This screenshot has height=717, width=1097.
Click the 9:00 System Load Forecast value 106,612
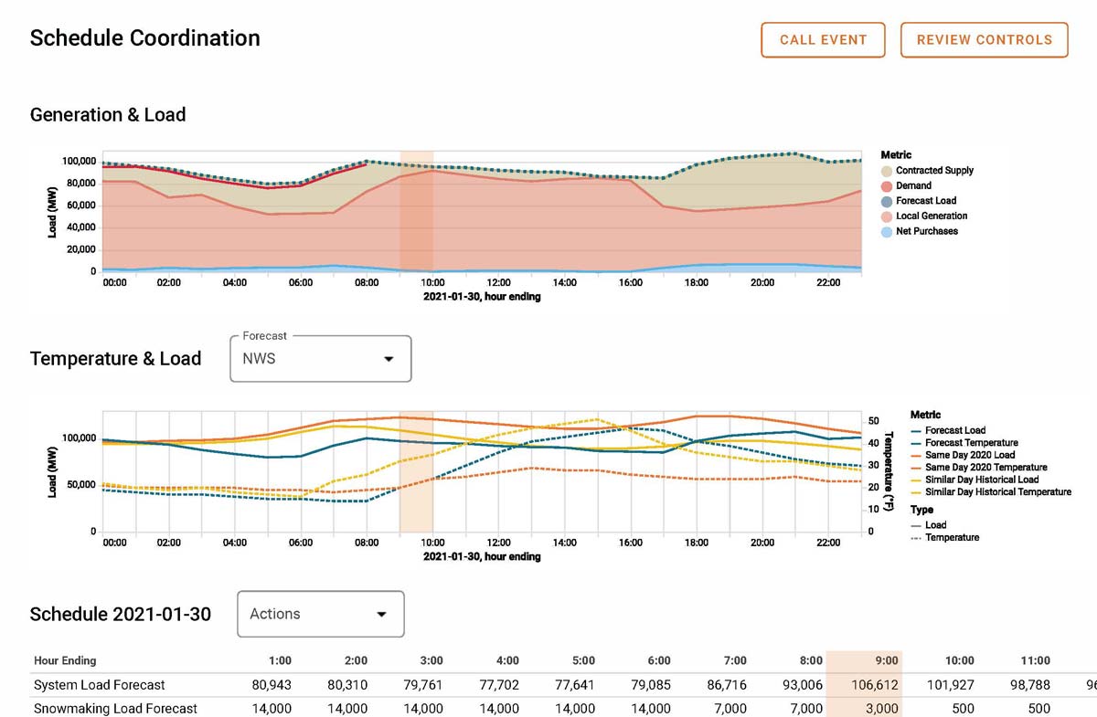click(x=875, y=685)
